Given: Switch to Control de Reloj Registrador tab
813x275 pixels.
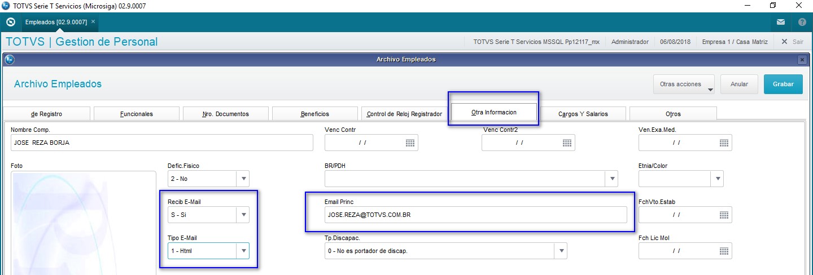Looking at the screenshot, I should [404, 113].
